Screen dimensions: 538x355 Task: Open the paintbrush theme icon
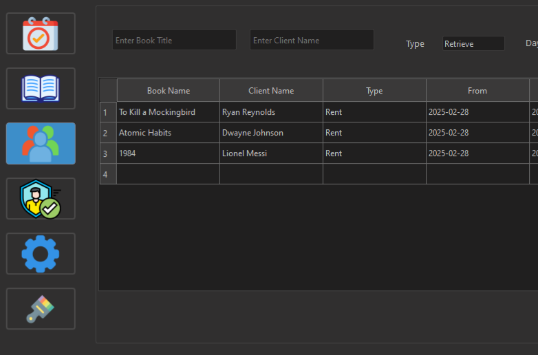coord(41,309)
